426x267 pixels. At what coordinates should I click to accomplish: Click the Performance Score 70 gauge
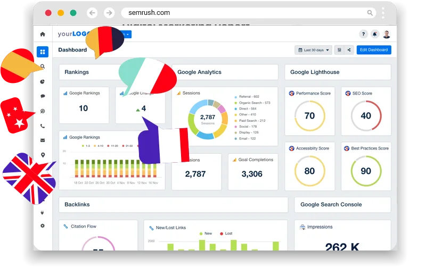point(310,116)
